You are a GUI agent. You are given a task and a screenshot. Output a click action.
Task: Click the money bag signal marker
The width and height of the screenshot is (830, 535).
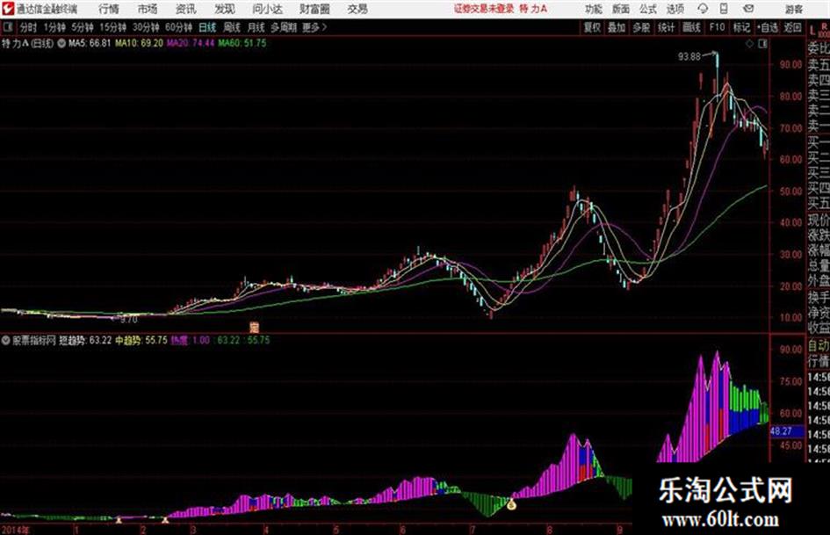(x=512, y=505)
